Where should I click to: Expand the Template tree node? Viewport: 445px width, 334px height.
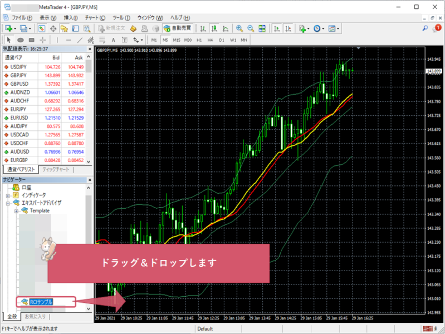tap(16, 211)
